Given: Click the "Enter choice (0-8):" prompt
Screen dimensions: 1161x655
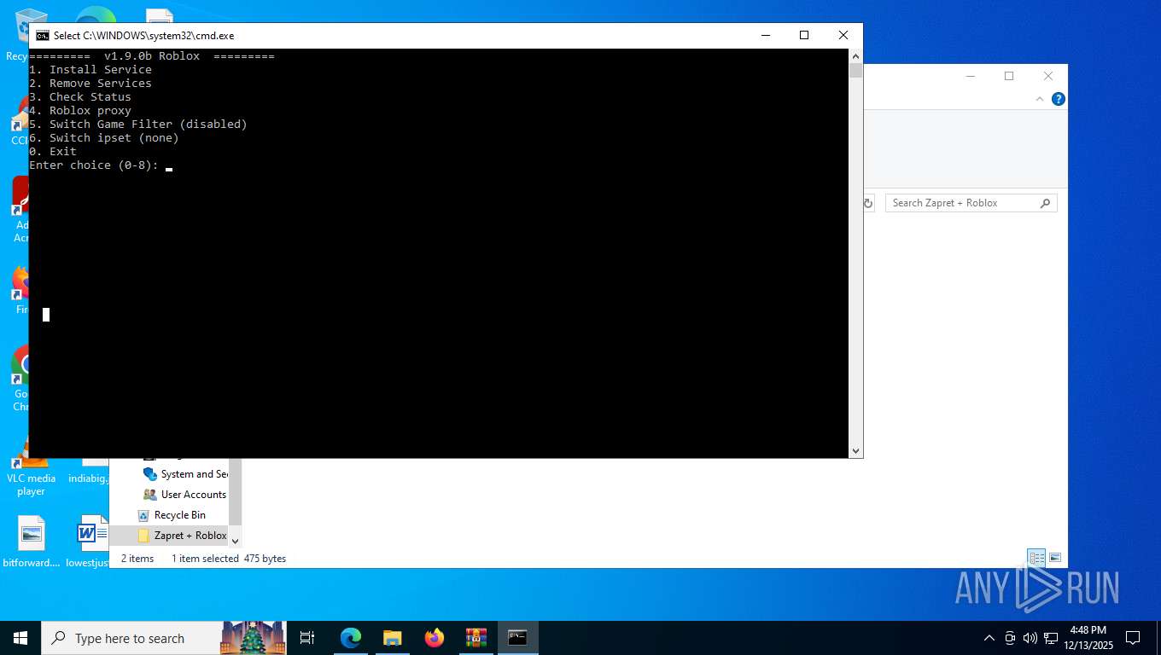Looking at the screenshot, I should click(x=94, y=165).
